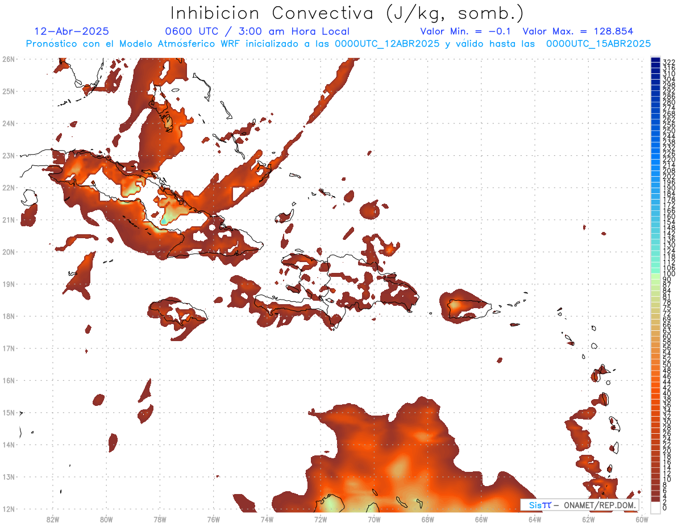This screenshot has height=527, width=682.
Task: Click the '24N' latitude label
Action: [9, 123]
